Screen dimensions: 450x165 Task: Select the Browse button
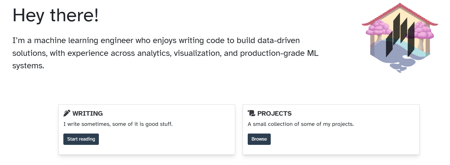pyautogui.click(x=259, y=139)
